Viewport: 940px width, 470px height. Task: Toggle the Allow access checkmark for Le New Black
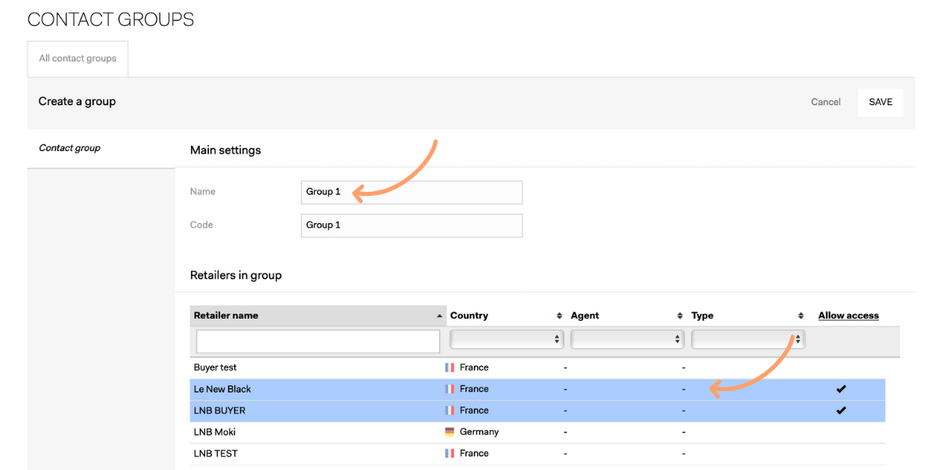pyautogui.click(x=841, y=389)
